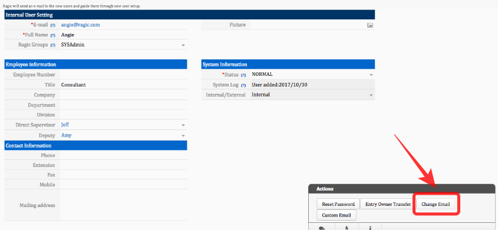Open the comments tab icon in Actions panel
Screen dimensions: 498x230
[x=321, y=228]
